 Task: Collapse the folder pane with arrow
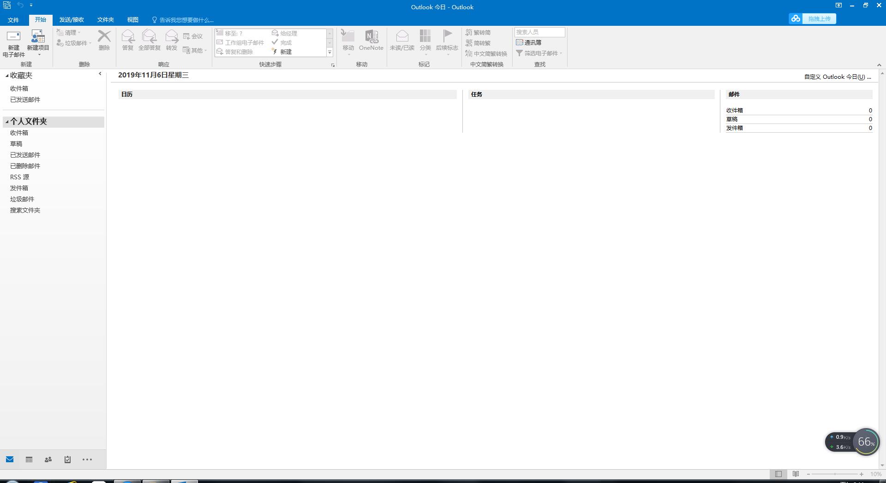(100, 74)
